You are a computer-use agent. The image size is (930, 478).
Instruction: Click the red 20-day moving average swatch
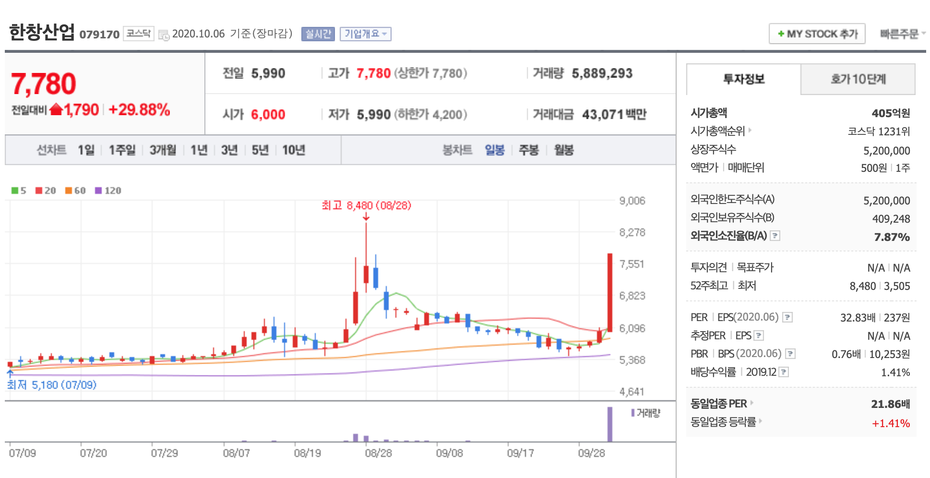pos(39,191)
